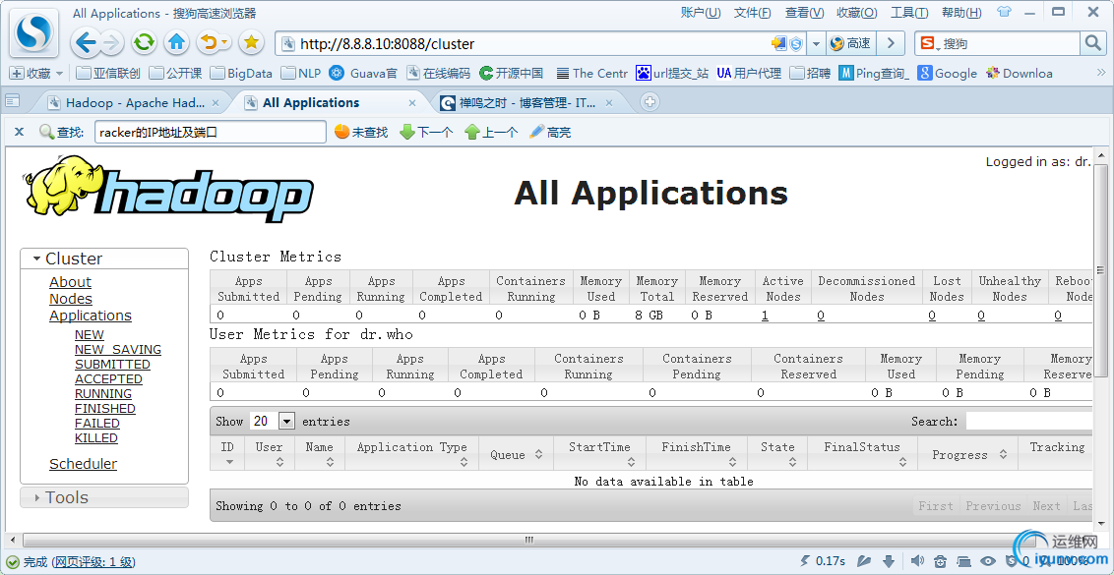Toggle 高亮 highlight in find bar
Screen dimensions: 1114x575
pyautogui.click(x=550, y=132)
